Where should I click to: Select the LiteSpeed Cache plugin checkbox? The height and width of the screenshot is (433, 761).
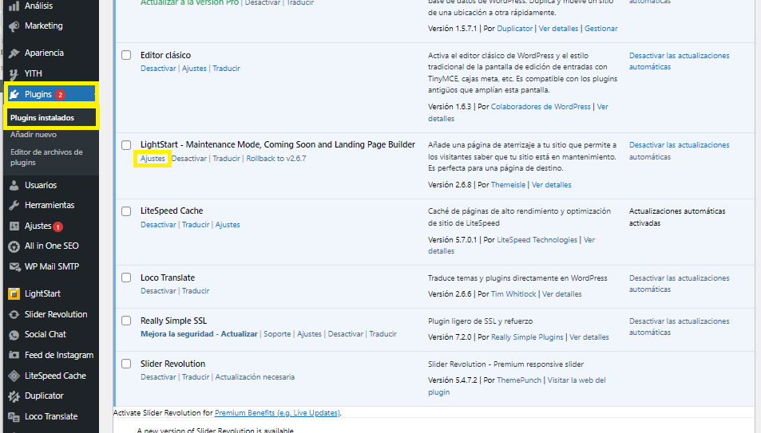coord(126,211)
